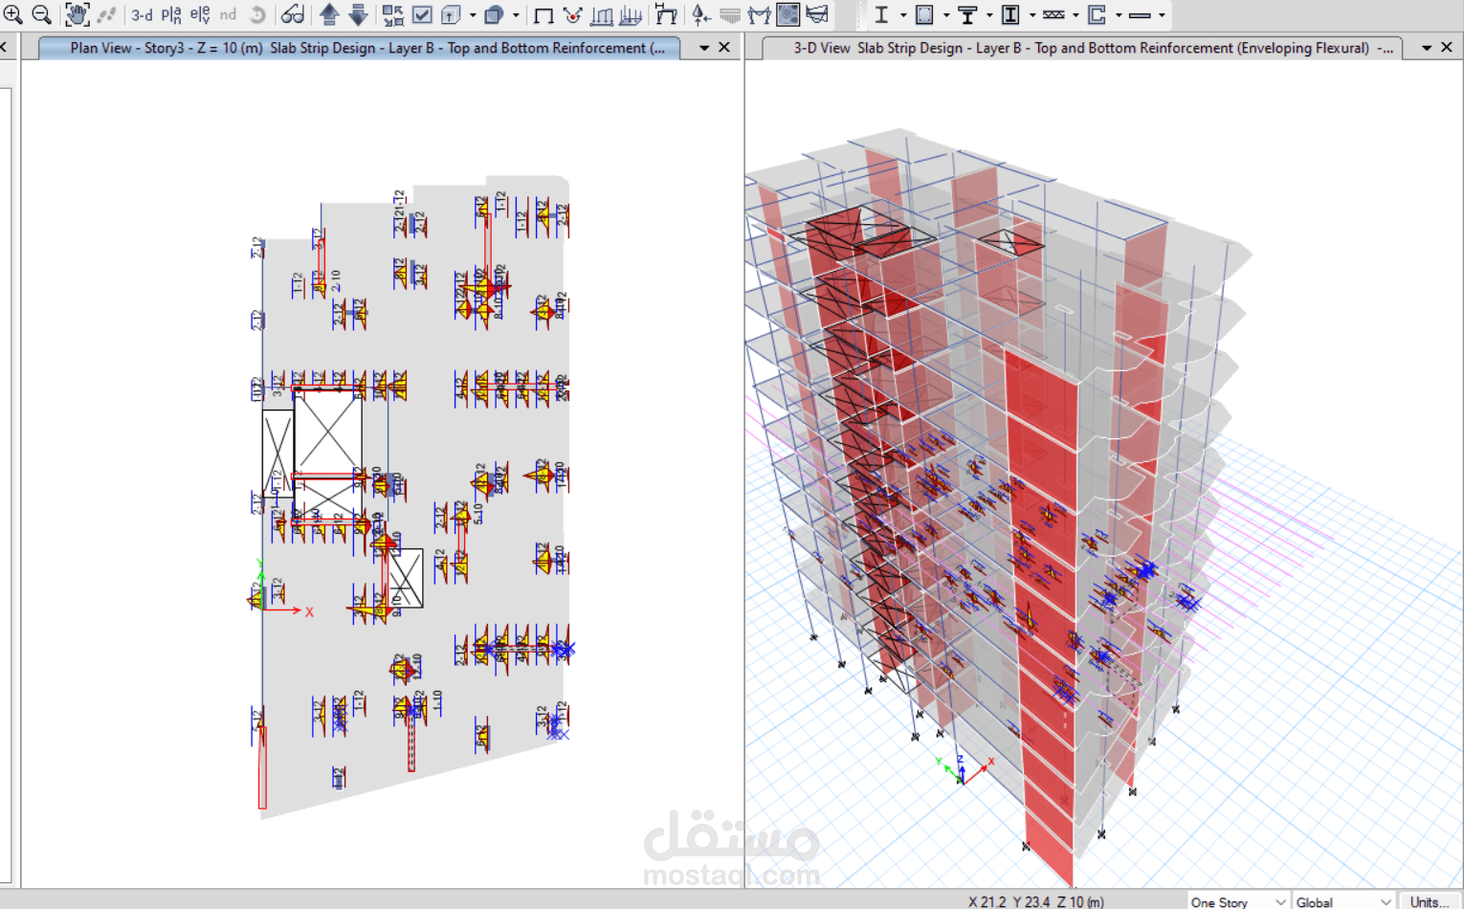
Task: Click the steel I-beam design icon
Action: pos(881,14)
